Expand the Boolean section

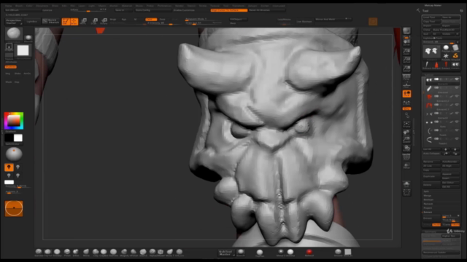pyautogui.click(x=428, y=200)
